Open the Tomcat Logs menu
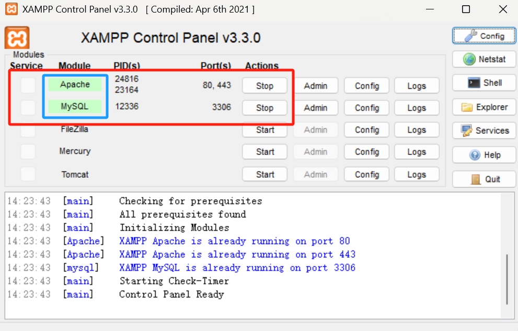Image resolution: width=518 pixels, height=331 pixels. (x=417, y=174)
